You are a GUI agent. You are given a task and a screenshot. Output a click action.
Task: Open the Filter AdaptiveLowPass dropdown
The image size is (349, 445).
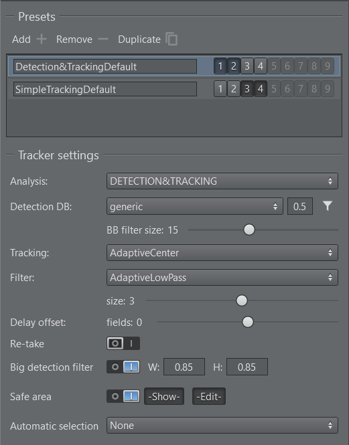[222, 277]
